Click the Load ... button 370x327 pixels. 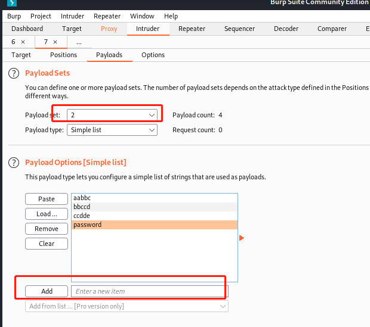(x=47, y=214)
